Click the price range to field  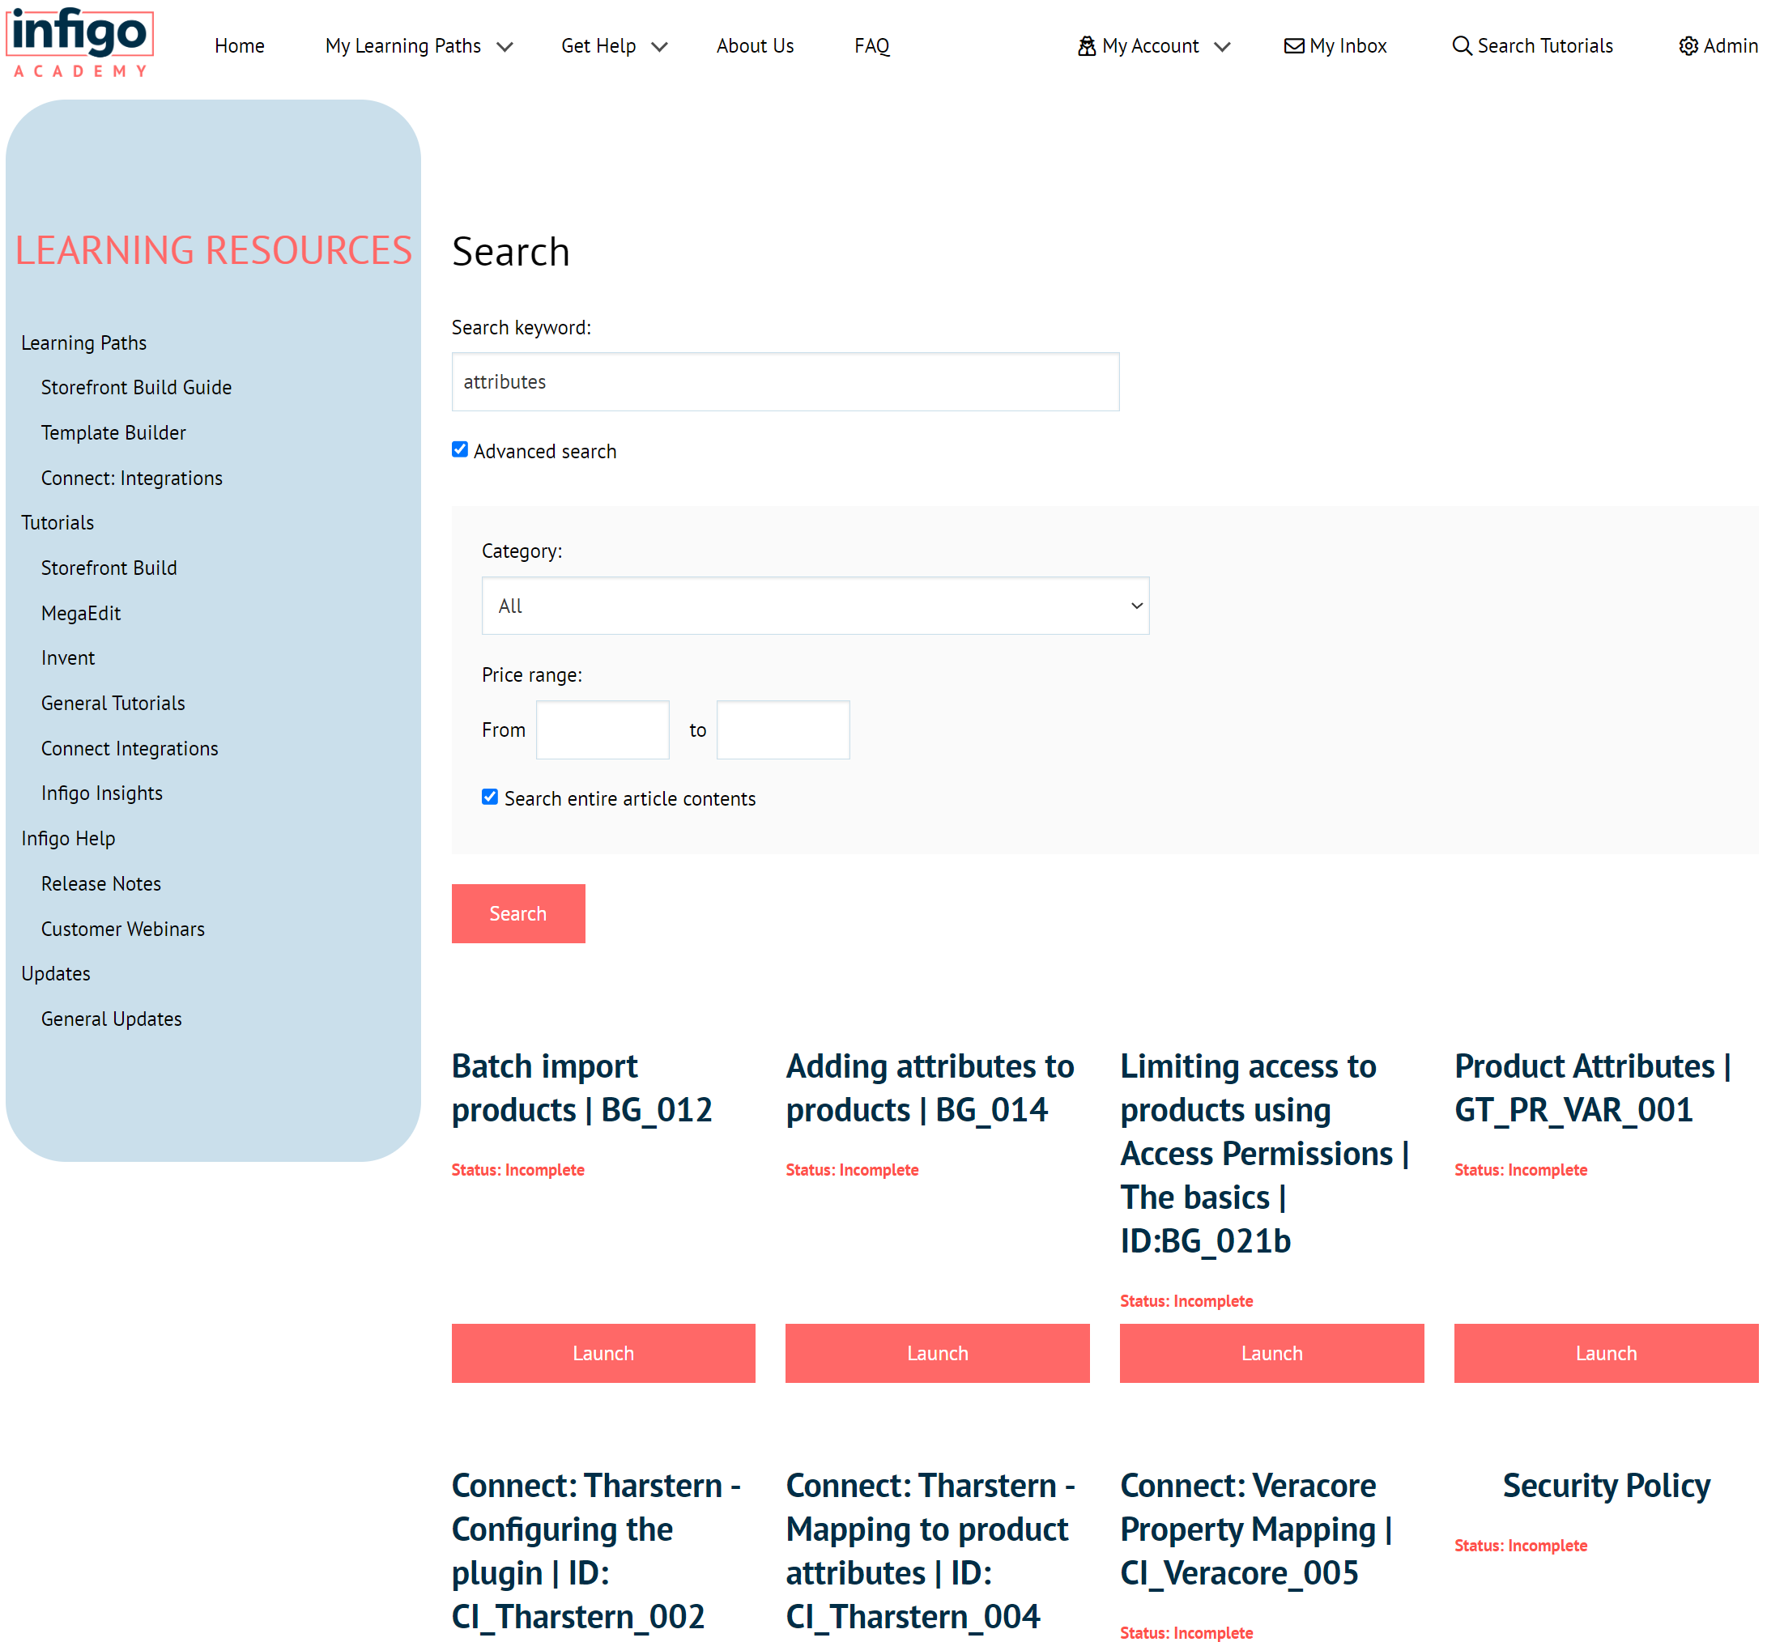click(x=782, y=730)
